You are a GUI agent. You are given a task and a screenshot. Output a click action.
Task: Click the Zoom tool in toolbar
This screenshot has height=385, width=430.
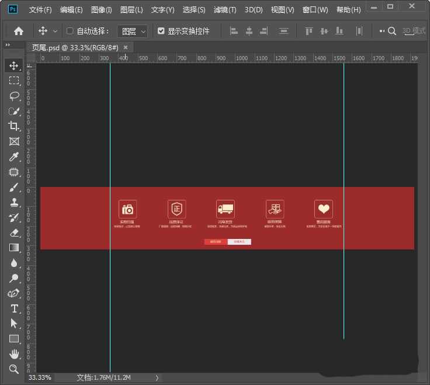(x=14, y=369)
